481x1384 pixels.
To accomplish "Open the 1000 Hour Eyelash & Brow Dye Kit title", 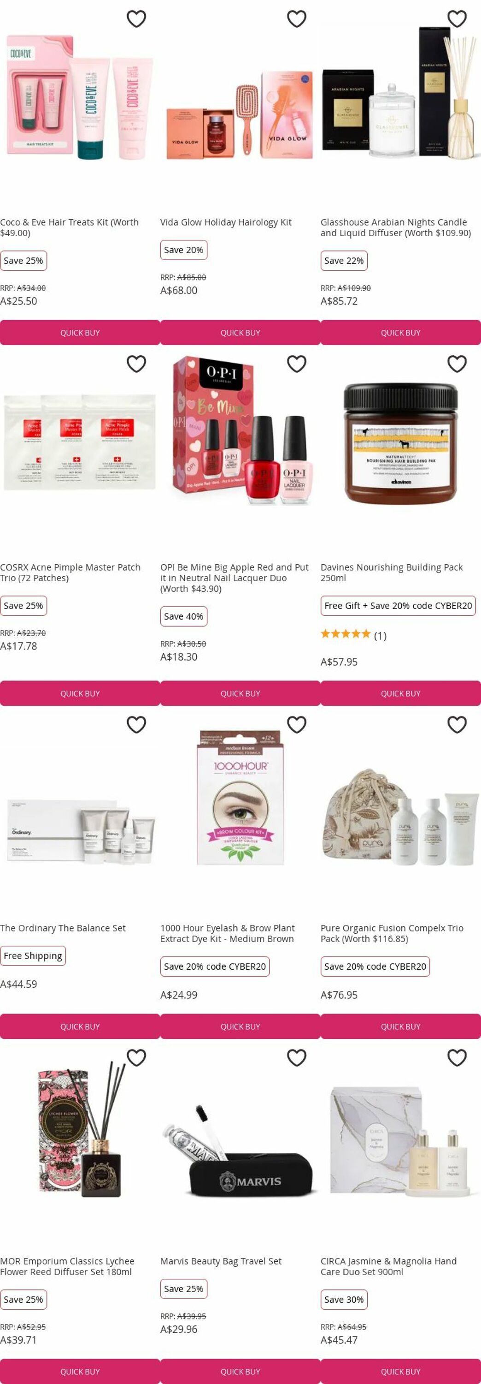I will click(227, 933).
